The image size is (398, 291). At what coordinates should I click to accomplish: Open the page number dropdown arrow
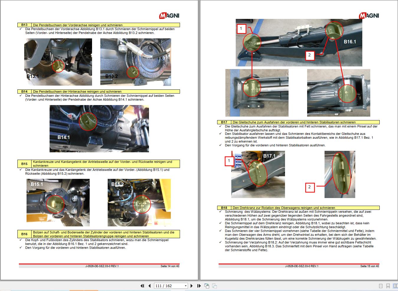pos(186,286)
